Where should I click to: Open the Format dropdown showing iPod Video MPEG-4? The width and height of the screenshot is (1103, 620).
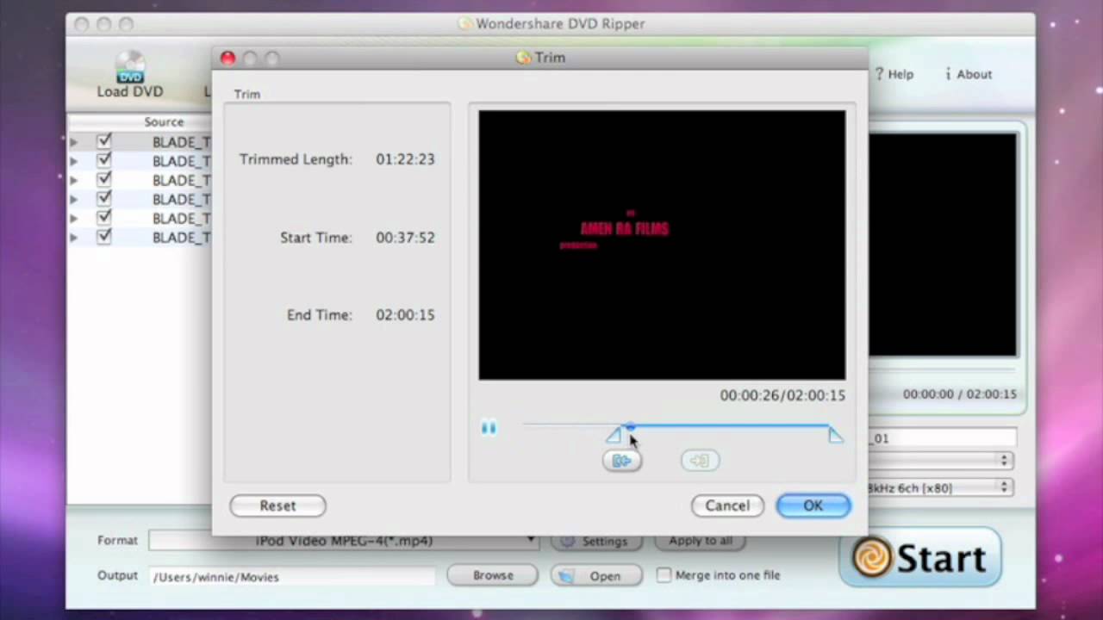(344, 541)
